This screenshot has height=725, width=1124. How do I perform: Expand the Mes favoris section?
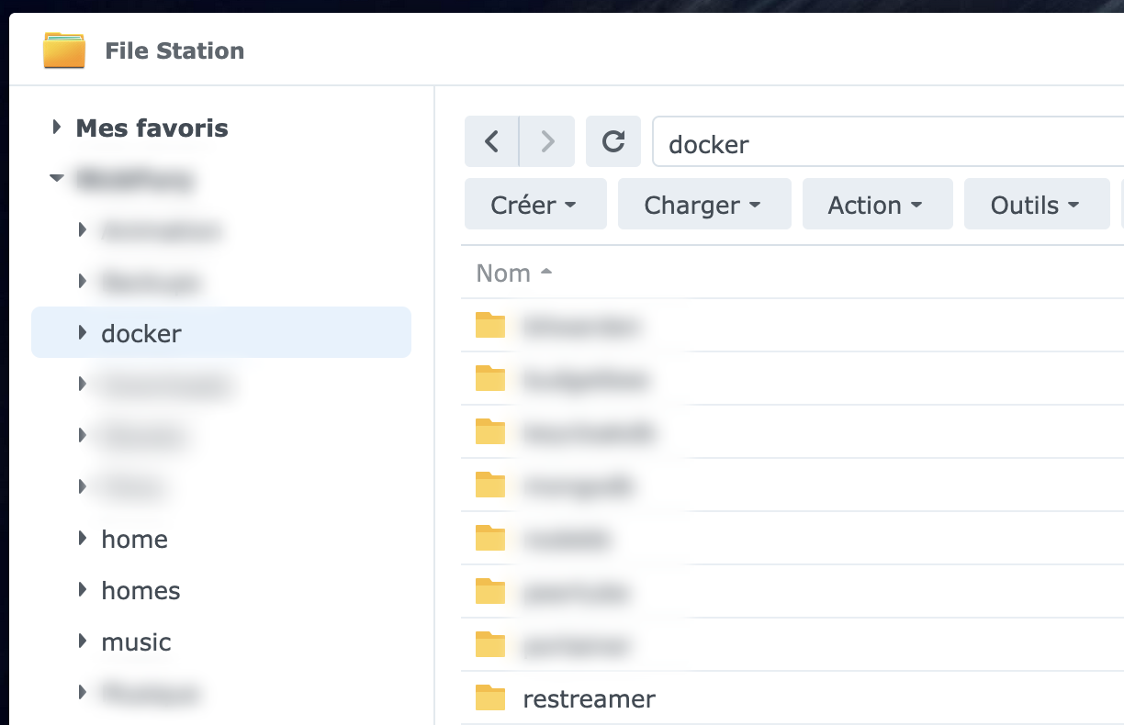point(58,128)
